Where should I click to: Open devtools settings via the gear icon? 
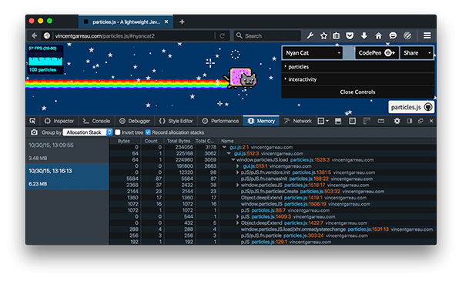[x=397, y=121]
